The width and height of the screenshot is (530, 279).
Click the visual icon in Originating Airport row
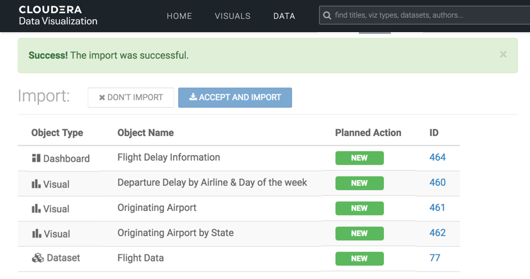click(x=36, y=208)
